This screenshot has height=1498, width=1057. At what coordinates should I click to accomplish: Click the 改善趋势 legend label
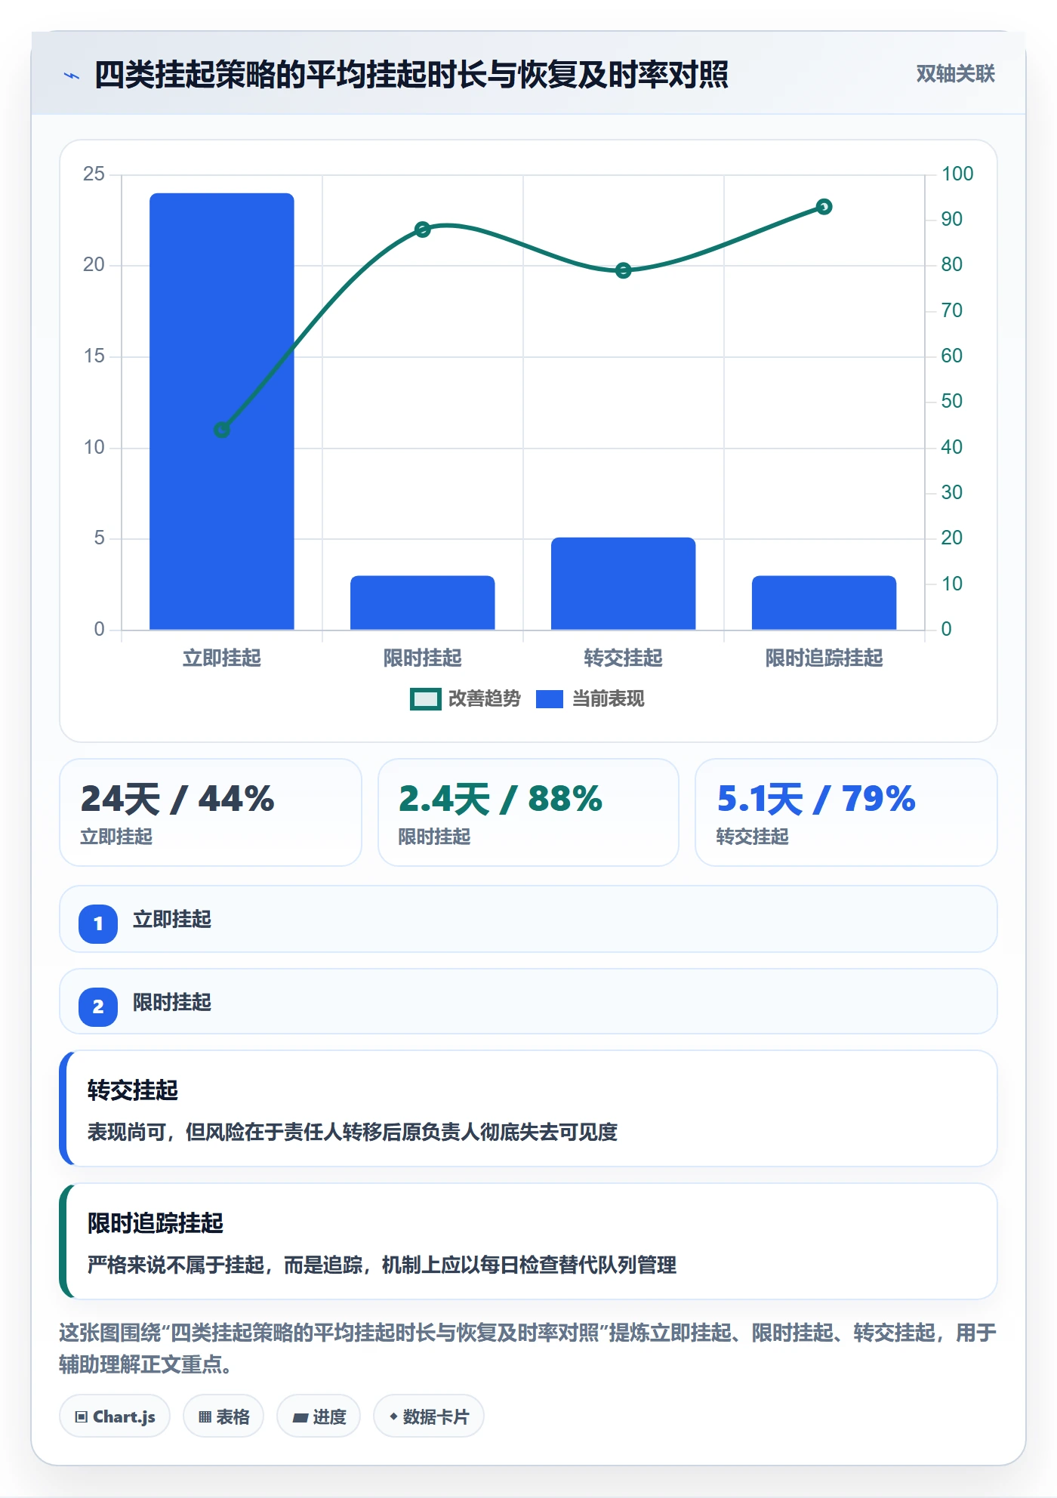pos(484,699)
